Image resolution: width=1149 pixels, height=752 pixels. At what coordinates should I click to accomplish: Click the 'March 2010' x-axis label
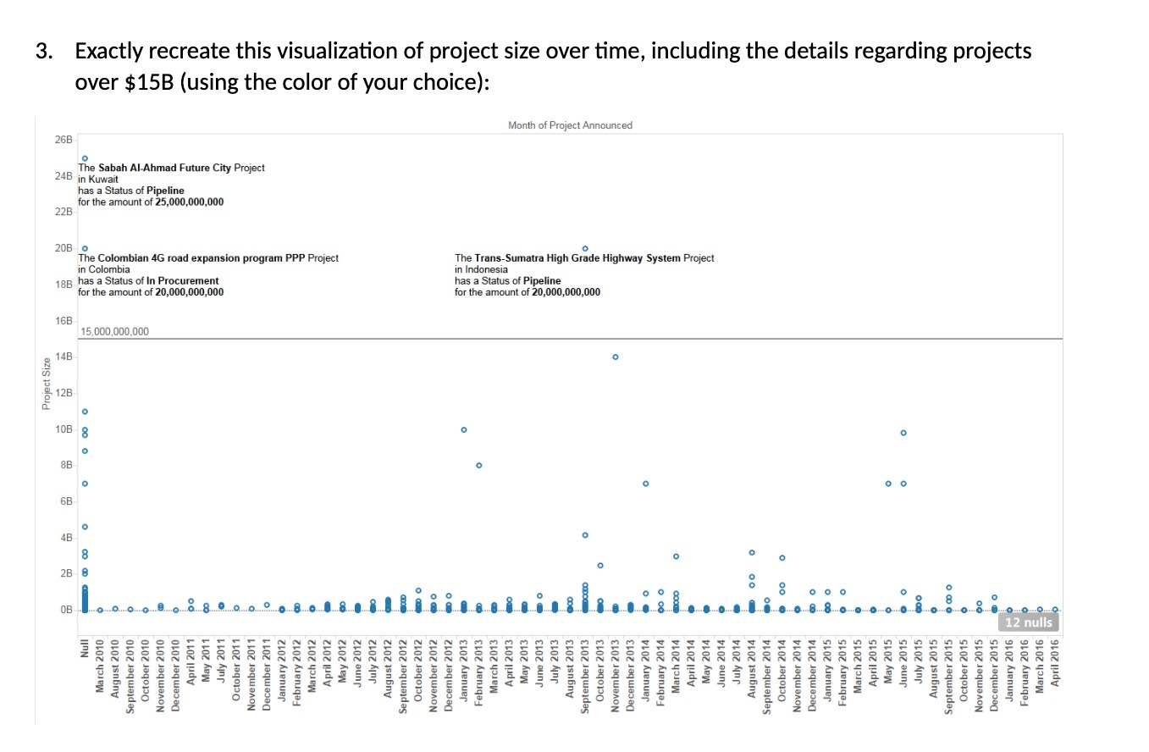[x=100, y=667]
